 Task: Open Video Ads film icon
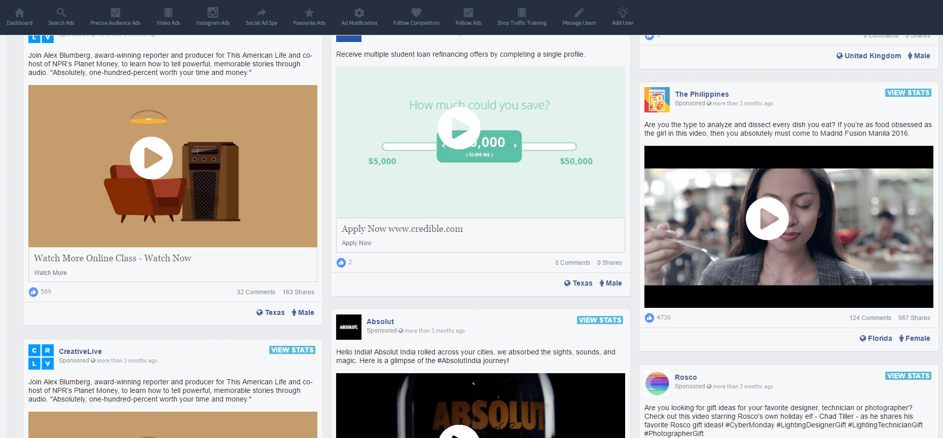pos(168,13)
